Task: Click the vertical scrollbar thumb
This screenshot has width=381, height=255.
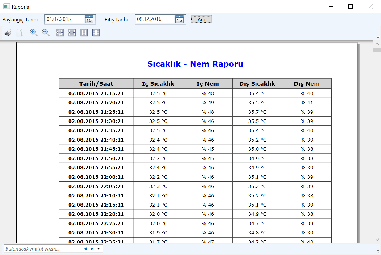Action: 377,50
